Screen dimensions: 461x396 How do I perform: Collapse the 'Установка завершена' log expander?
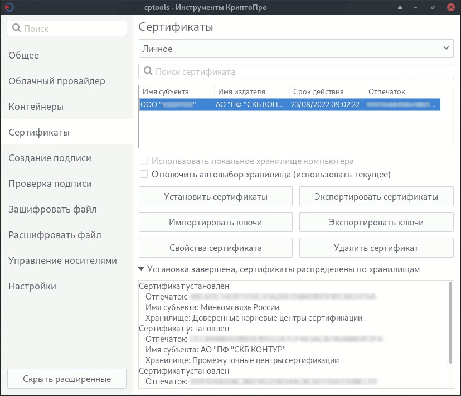pos(142,269)
